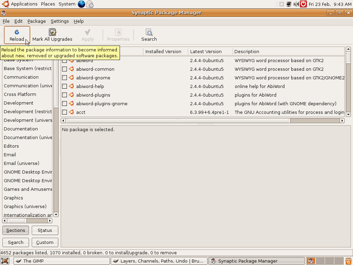Switch to The GIMP taskbar window
353x265 pixels.
(61, 261)
